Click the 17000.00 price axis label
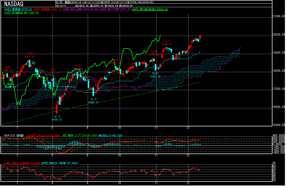Viewport: 286px width, 186px height. click(x=279, y=89)
